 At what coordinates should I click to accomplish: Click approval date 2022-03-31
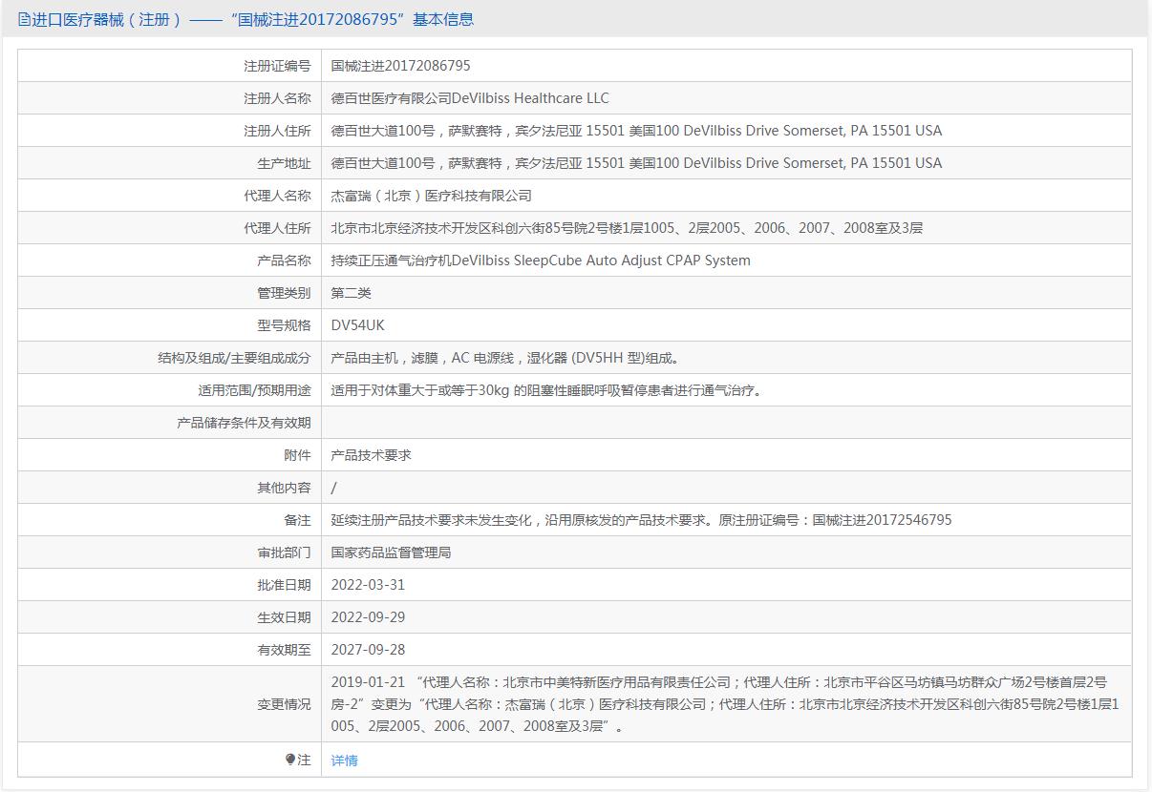tap(368, 585)
